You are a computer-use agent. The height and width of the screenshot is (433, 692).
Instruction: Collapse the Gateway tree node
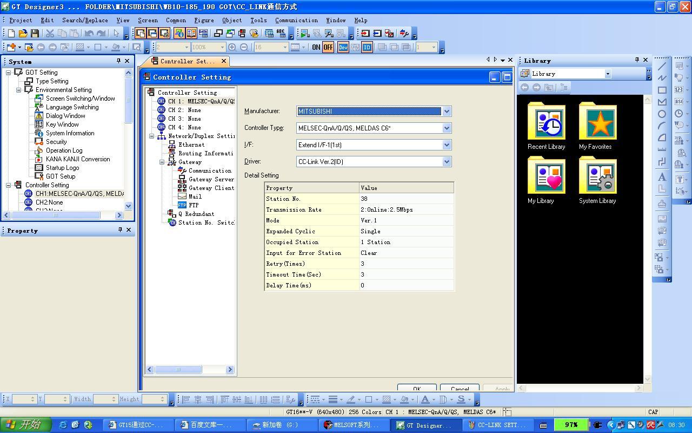point(162,162)
